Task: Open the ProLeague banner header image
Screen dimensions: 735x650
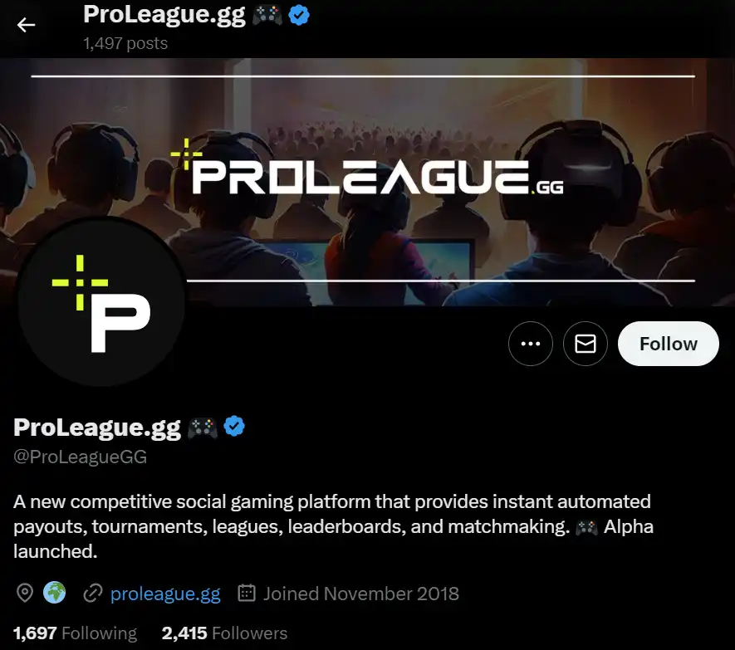Action: tap(367, 182)
